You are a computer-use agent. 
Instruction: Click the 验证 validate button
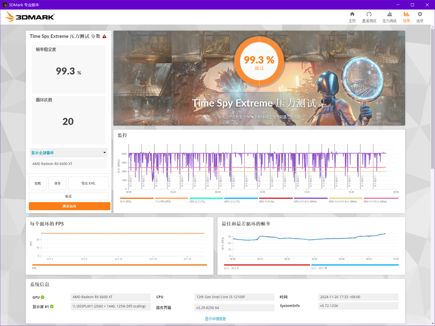click(x=68, y=196)
